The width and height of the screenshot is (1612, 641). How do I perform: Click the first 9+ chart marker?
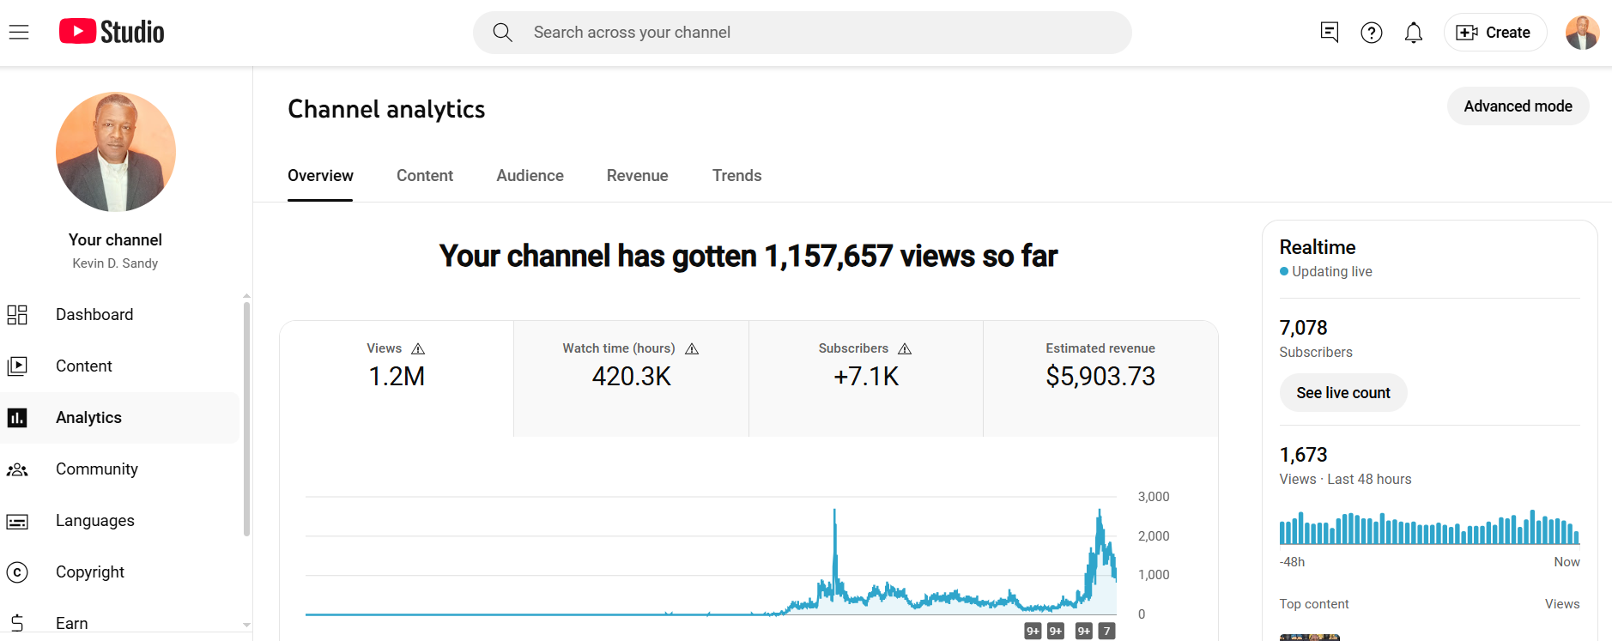1033,632
